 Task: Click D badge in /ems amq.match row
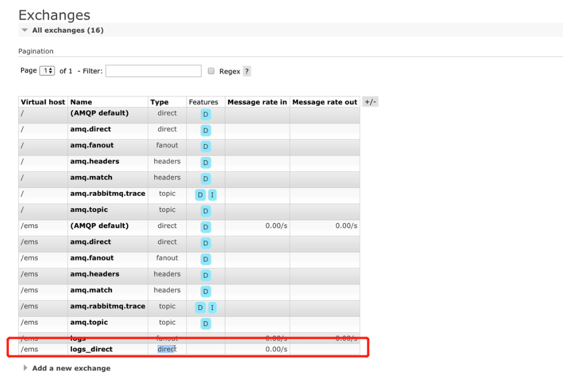(205, 292)
